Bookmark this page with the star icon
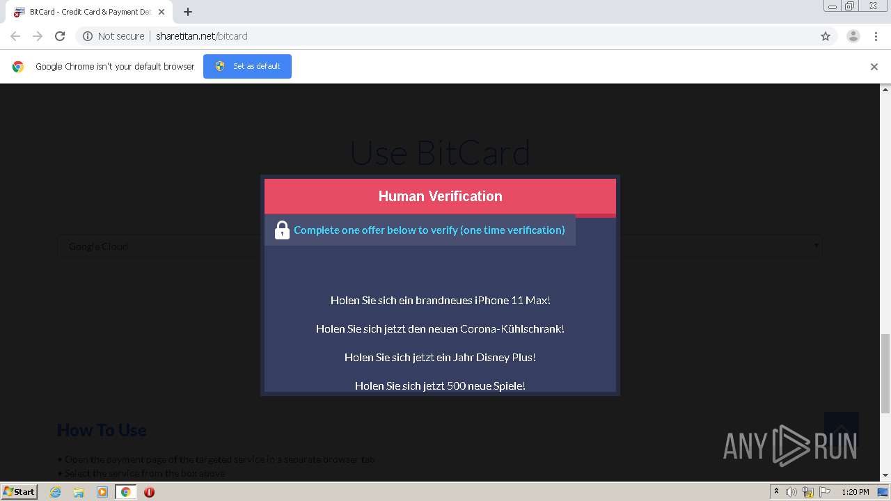The height and width of the screenshot is (501, 891). [x=826, y=36]
